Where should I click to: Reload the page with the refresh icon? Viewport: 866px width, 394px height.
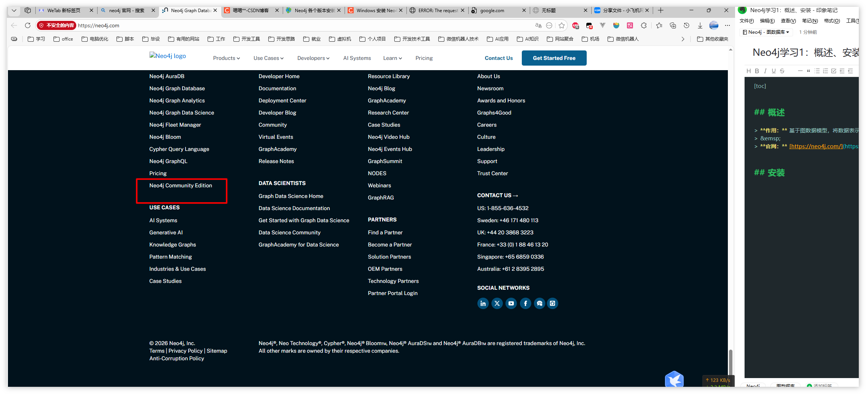click(x=28, y=25)
